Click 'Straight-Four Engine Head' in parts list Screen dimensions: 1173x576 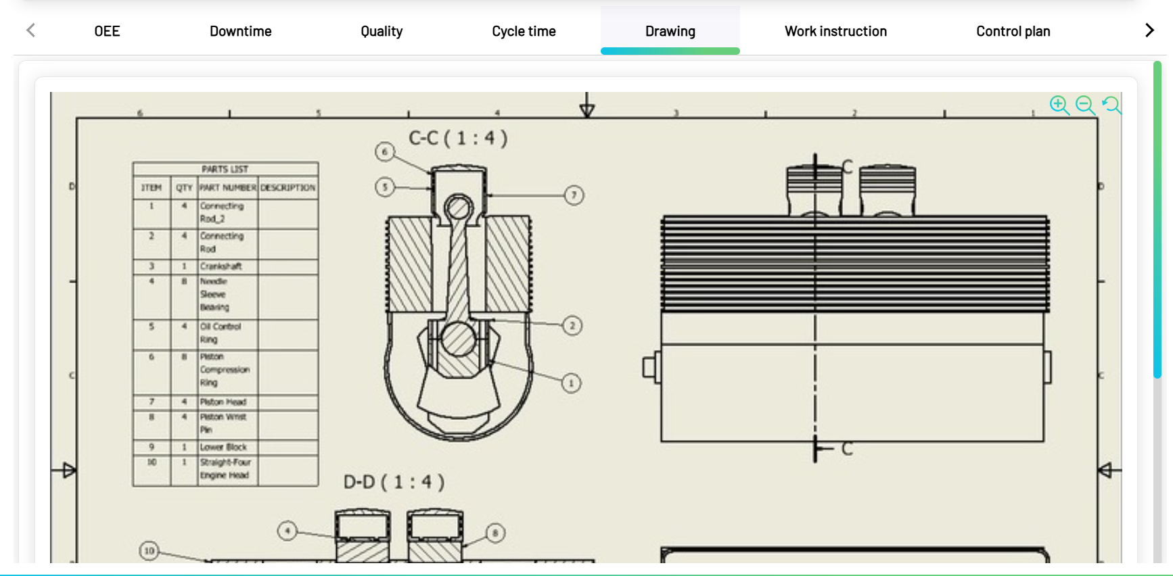pos(225,469)
